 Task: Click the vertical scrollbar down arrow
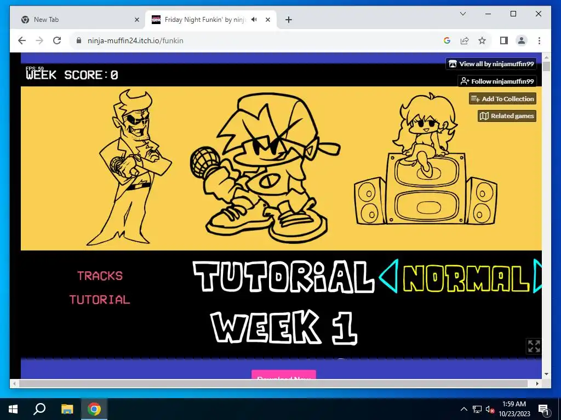click(x=546, y=374)
